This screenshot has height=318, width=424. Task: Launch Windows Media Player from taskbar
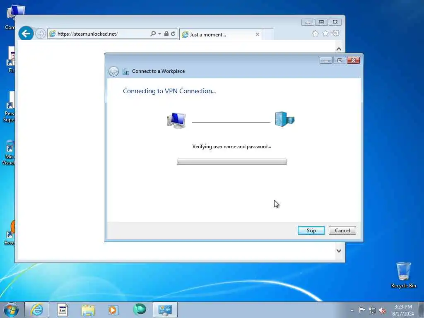[x=113, y=310]
